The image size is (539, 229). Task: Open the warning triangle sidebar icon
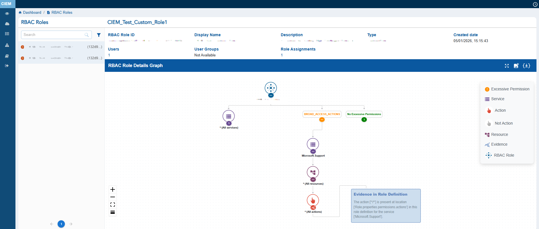pos(7,45)
